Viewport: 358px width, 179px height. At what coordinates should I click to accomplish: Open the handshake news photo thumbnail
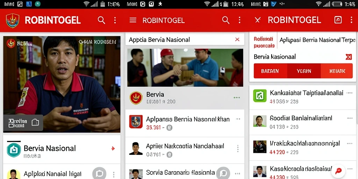[185, 67]
